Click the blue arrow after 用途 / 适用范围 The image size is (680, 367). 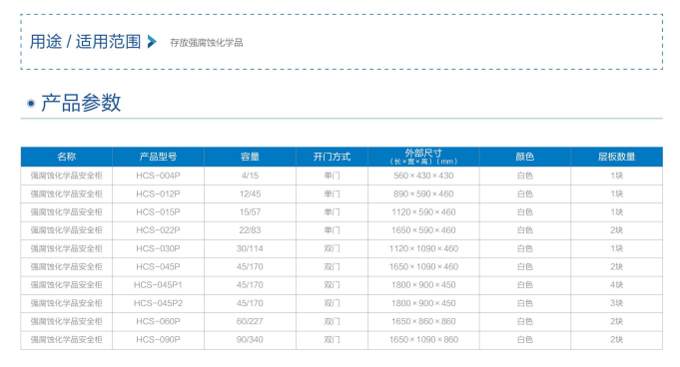pyautogui.click(x=152, y=42)
